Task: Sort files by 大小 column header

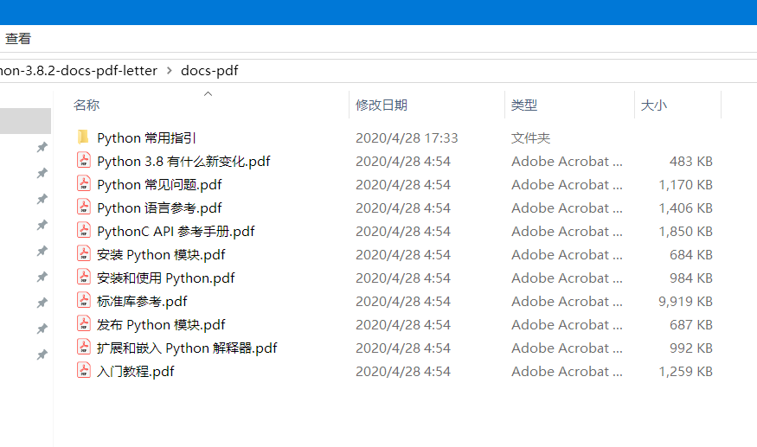Action: pyautogui.click(x=654, y=105)
